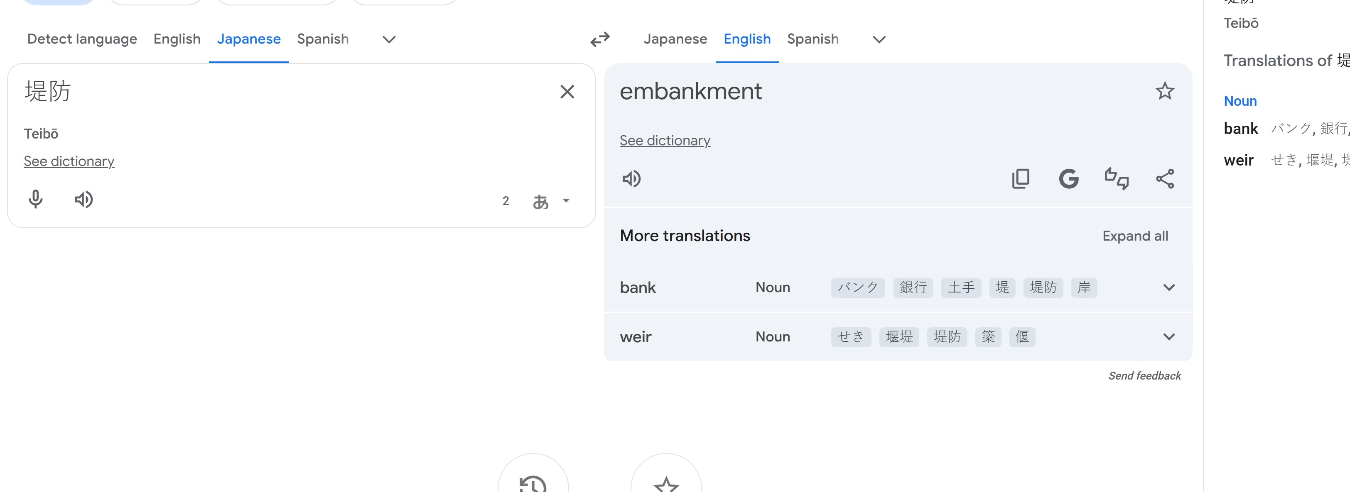Select Spanish as target language

coord(813,39)
